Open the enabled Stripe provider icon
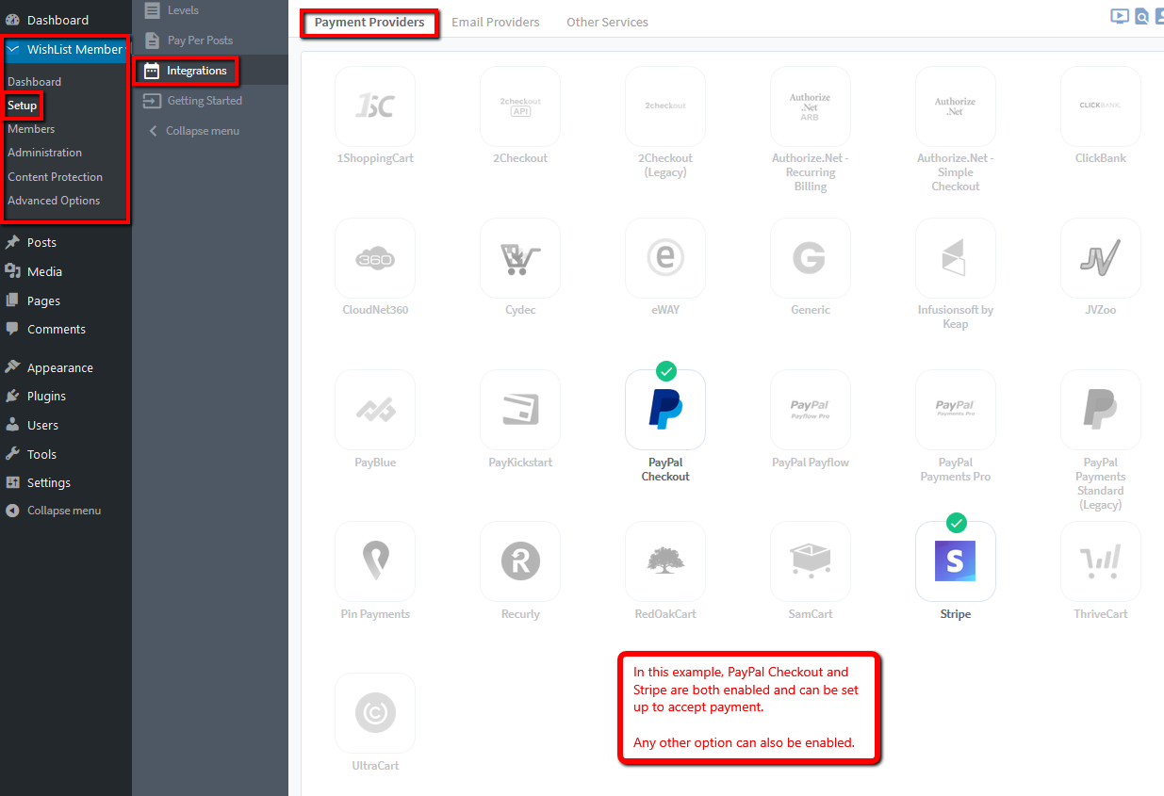 [956, 561]
